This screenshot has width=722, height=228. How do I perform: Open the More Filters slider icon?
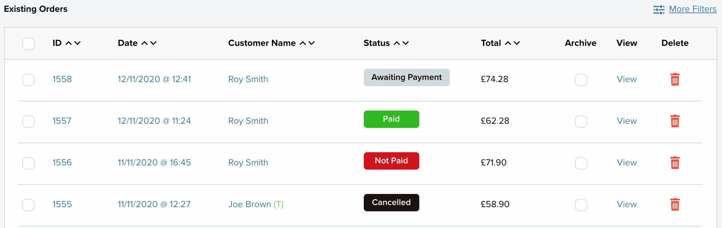point(658,9)
